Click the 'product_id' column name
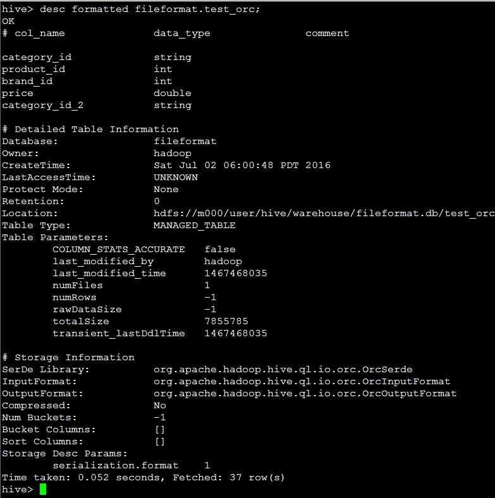This screenshot has width=495, height=498. [34, 70]
